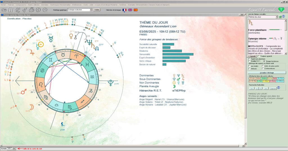Click the >> button in Recherche Multicritère
The image size is (288, 151).
tap(266, 89)
